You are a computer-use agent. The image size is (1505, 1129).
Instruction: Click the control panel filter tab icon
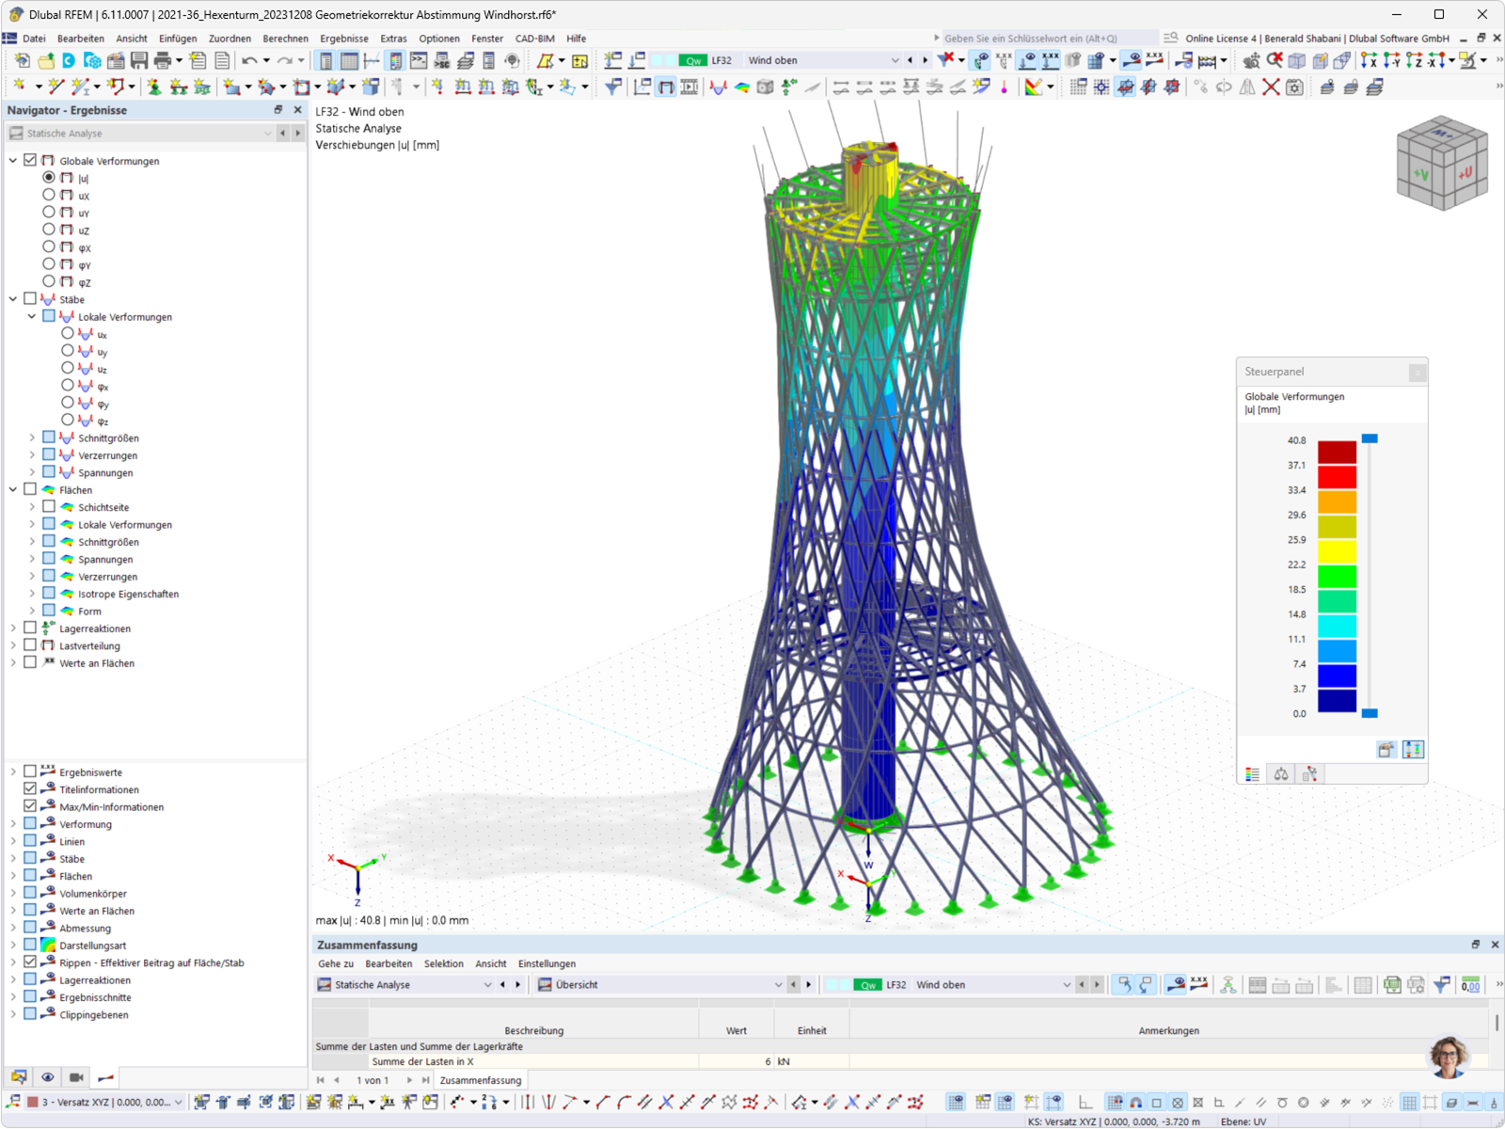(x=1309, y=774)
